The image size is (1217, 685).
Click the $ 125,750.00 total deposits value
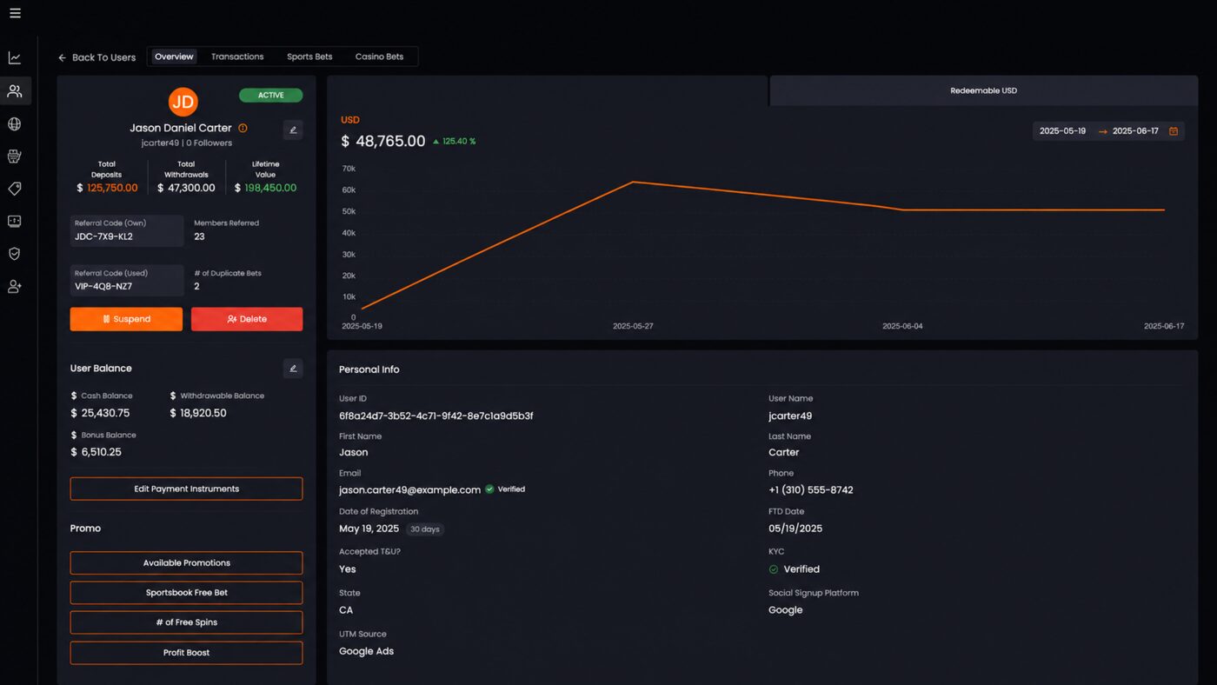107,188
